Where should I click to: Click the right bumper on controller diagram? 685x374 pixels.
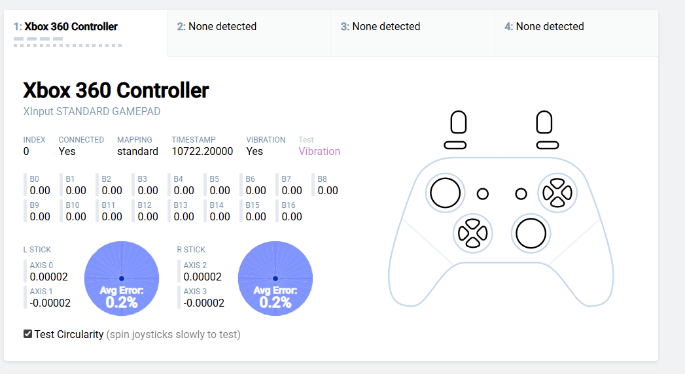pyautogui.click(x=548, y=145)
